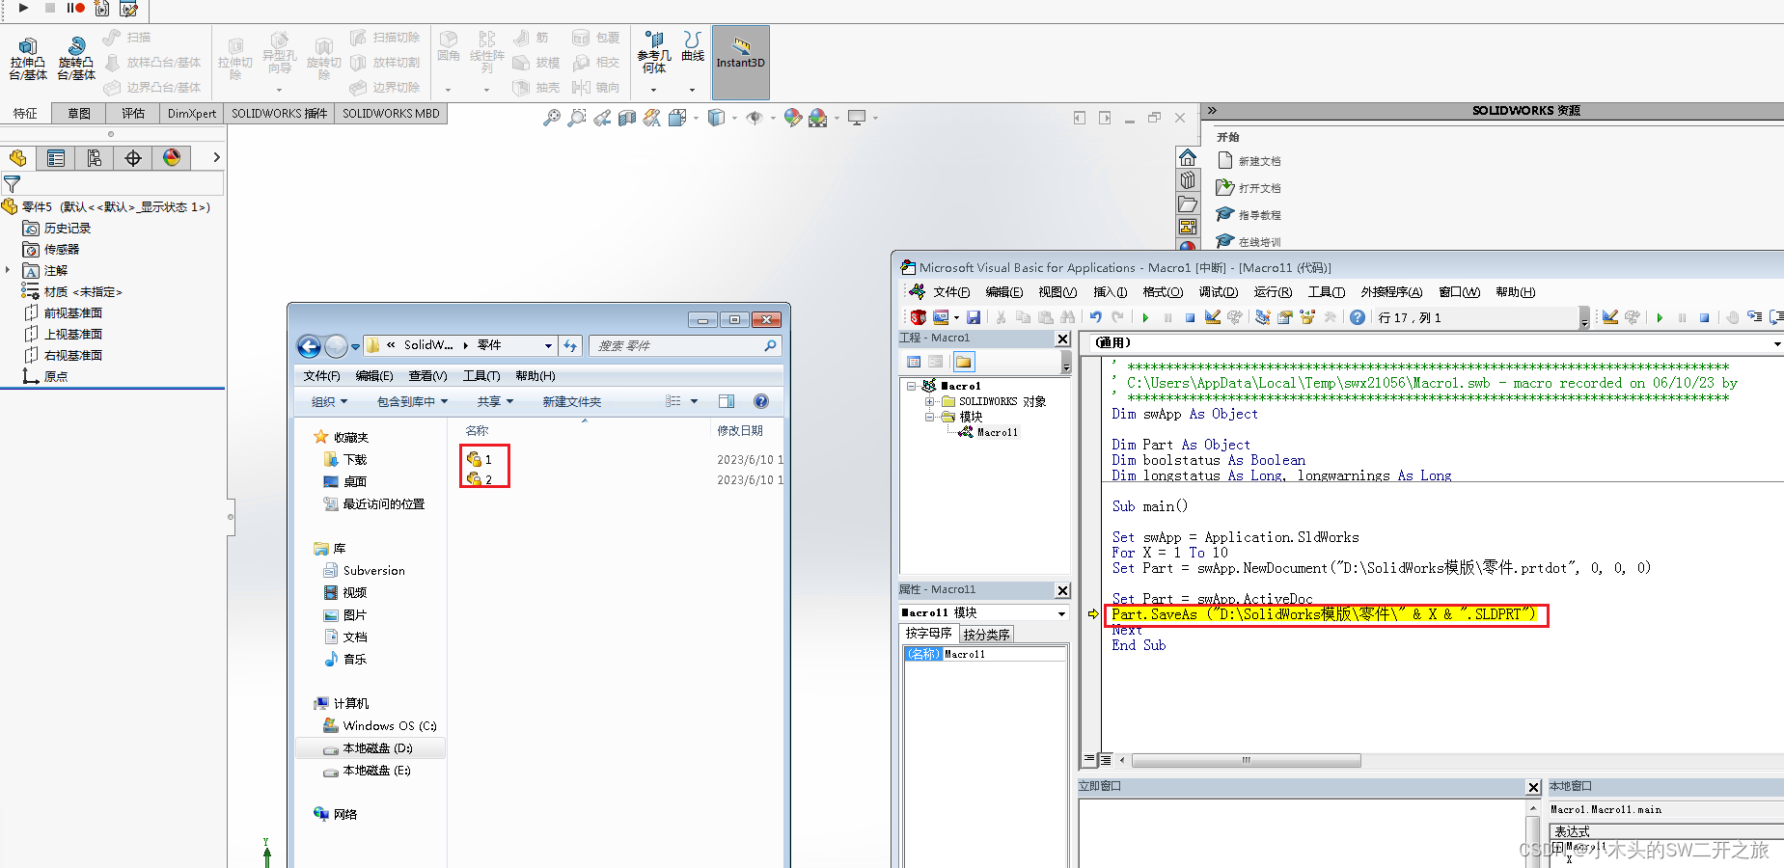Screen dimensions: 1784x868
Task: Open the 组织 dropdown in Explorer toolbar
Action: point(329,402)
